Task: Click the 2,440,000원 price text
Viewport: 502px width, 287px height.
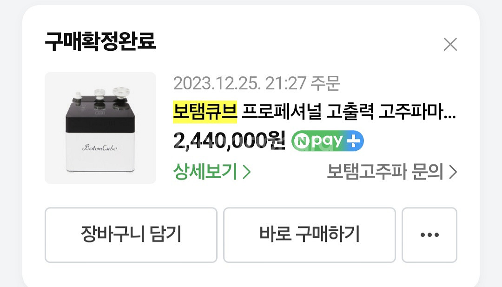Action: tap(229, 140)
